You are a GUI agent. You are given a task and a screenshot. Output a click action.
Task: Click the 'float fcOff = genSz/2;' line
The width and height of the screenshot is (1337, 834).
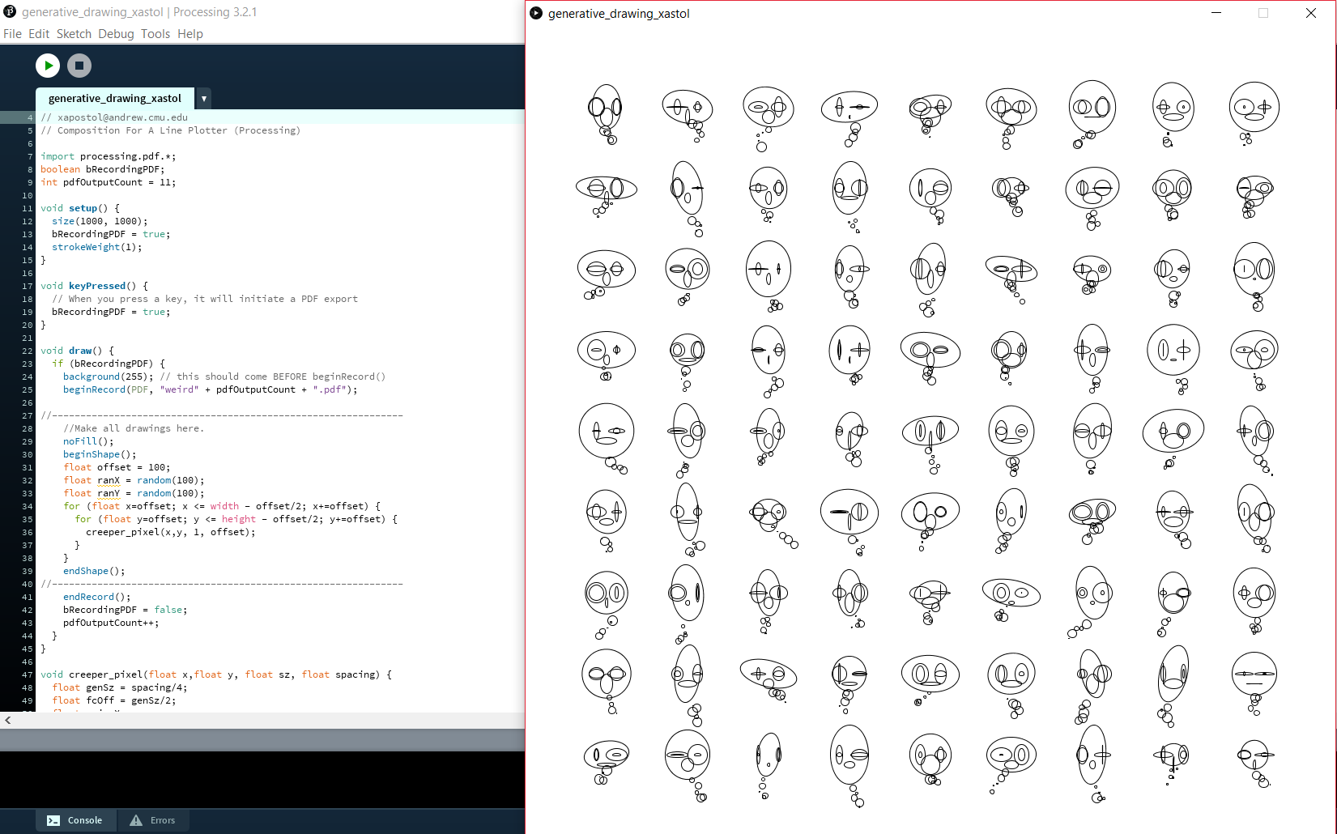114,700
